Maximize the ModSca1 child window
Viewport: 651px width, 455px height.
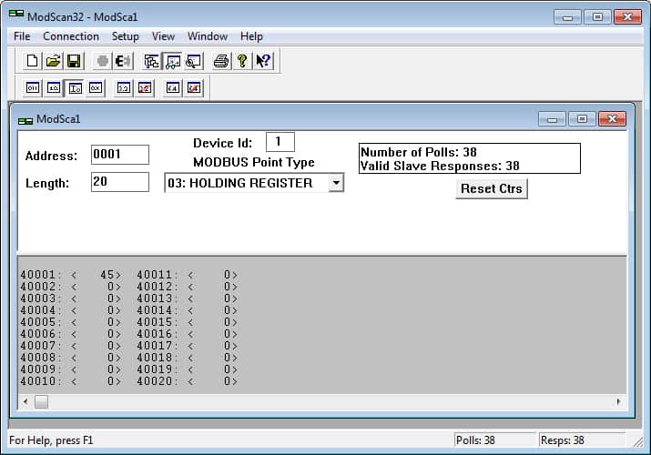(x=582, y=119)
